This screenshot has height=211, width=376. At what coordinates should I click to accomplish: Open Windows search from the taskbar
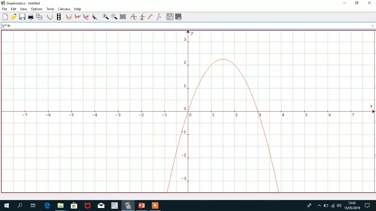coord(20,205)
